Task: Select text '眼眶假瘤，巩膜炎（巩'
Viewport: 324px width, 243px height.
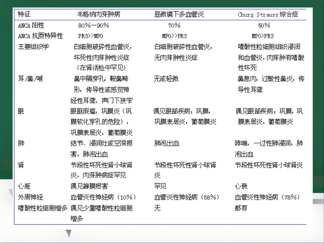Action: pos(101,111)
